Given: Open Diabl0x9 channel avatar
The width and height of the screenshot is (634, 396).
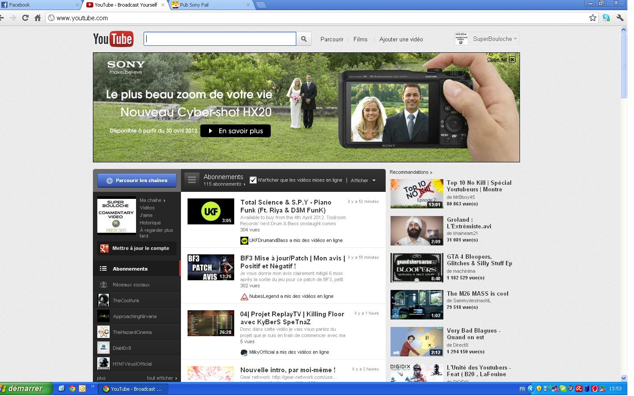Looking at the screenshot, I should (x=103, y=348).
